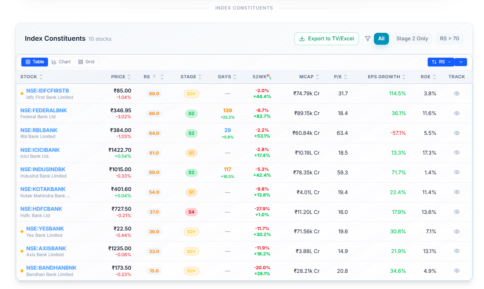Open the NSE:INDUSINDBK stock link

(x=43, y=170)
